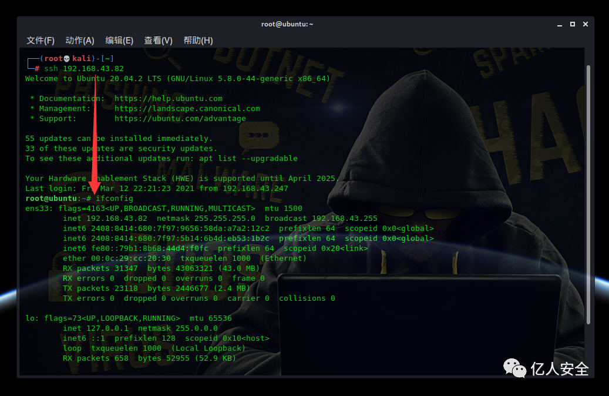Click the 'ssh 192.168.43.82' command text

pyautogui.click(x=84, y=68)
